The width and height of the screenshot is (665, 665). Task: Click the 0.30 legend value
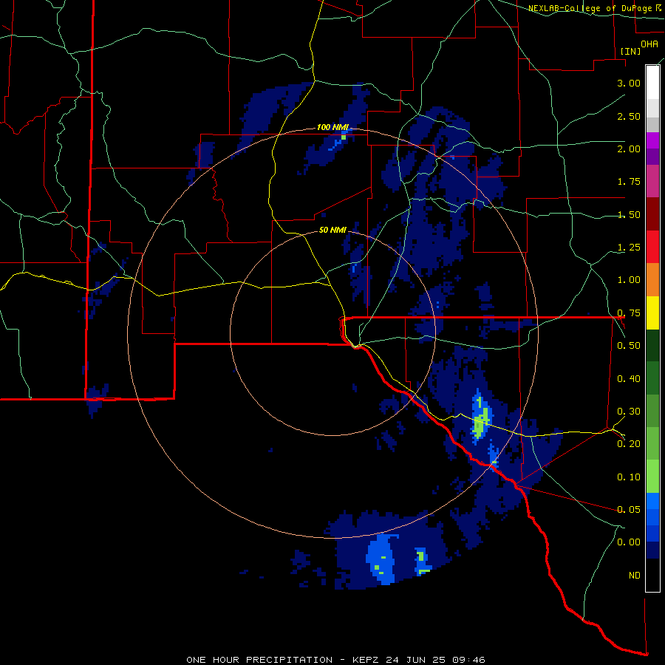coord(629,412)
